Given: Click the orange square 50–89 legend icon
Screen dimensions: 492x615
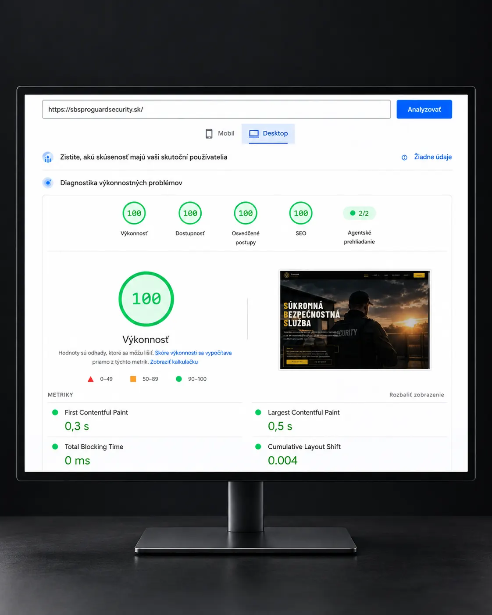Looking at the screenshot, I should [133, 379].
